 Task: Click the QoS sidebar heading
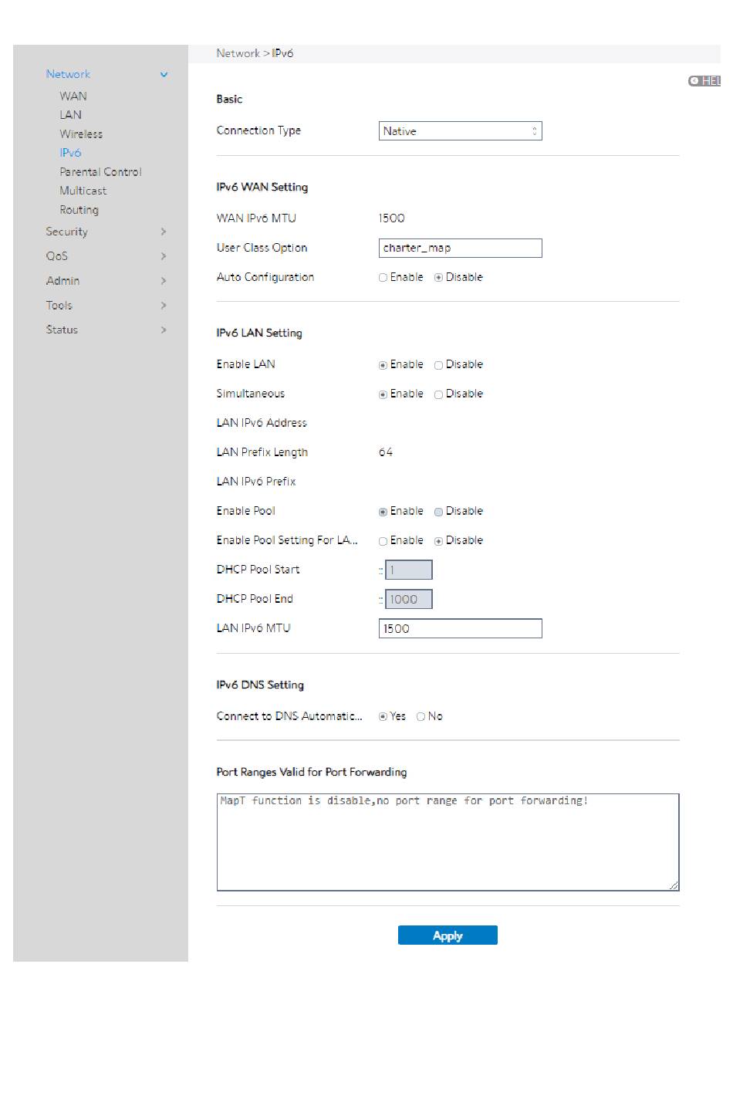tap(56, 256)
